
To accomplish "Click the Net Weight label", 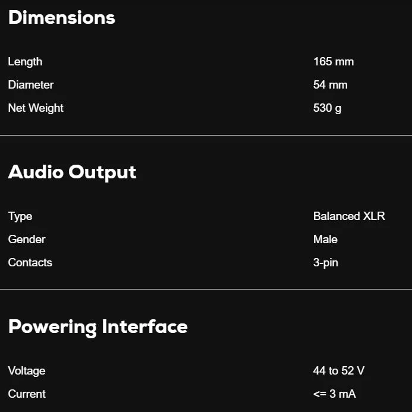I will click(36, 108).
